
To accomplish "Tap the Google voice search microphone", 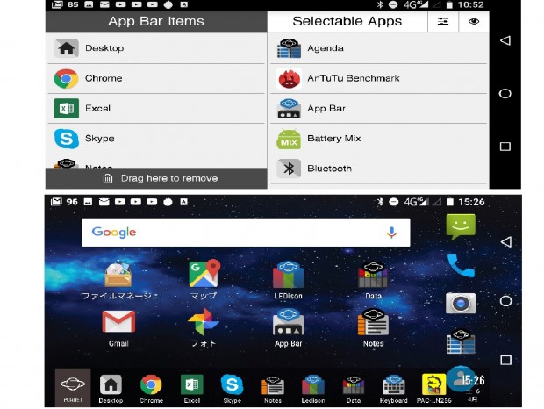I will click(x=391, y=233).
